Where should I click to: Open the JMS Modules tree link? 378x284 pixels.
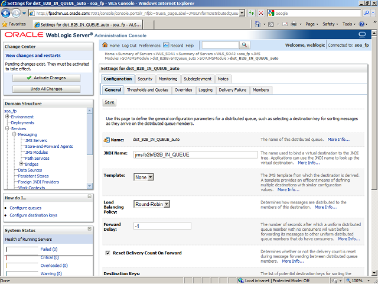pyautogui.click(x=37, y=152)
